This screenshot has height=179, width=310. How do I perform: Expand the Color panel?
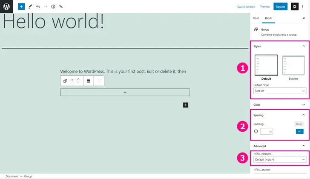point(279,105)
